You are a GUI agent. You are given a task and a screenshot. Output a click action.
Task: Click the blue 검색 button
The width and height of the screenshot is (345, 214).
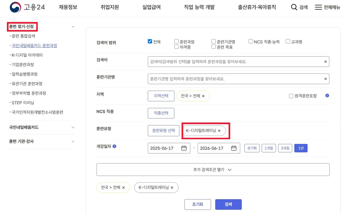pyautogui.click(x=228, y=204)
